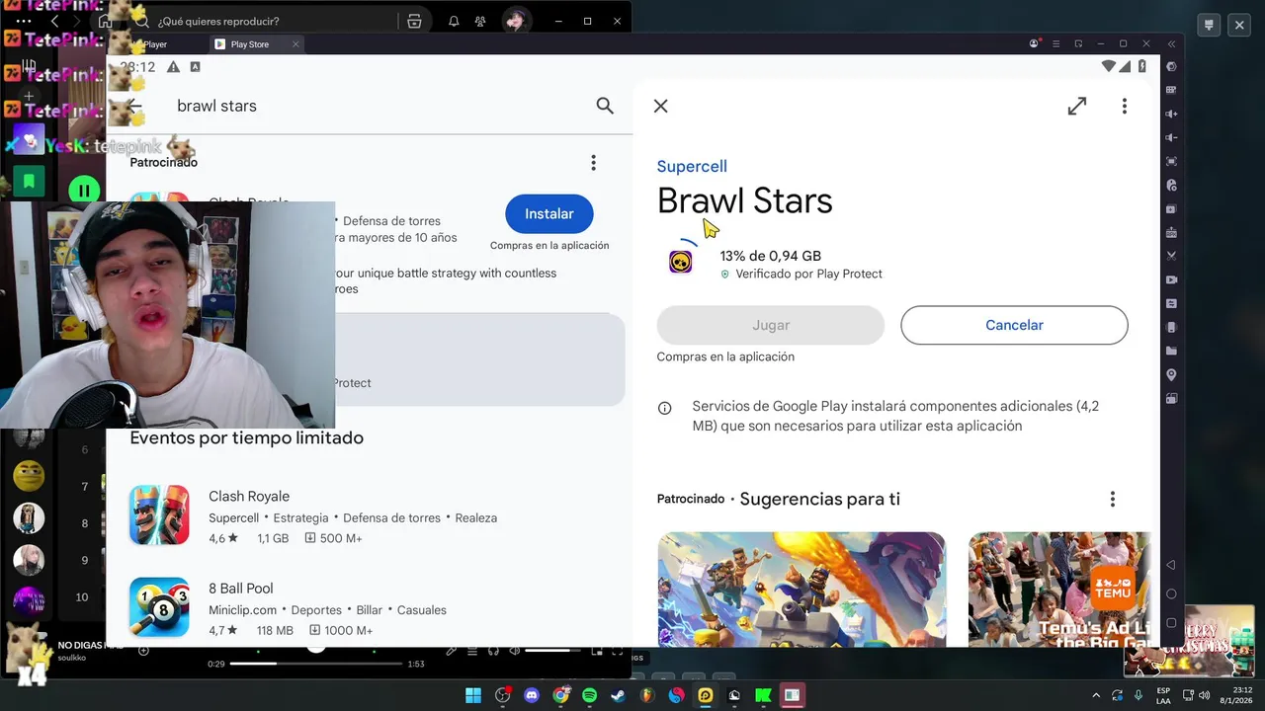Image resolution: width=1265 pixels, height=711 pixels.
Task: Open the shared folder icon in the sidebar
Action: [1171, 351]
